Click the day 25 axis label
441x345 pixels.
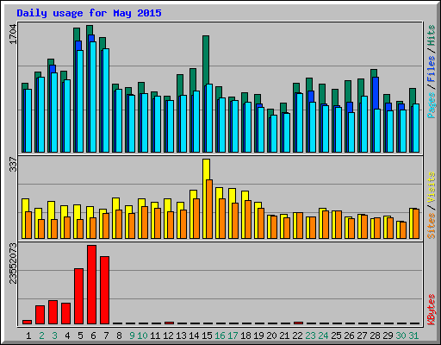(x=336, y=336)
